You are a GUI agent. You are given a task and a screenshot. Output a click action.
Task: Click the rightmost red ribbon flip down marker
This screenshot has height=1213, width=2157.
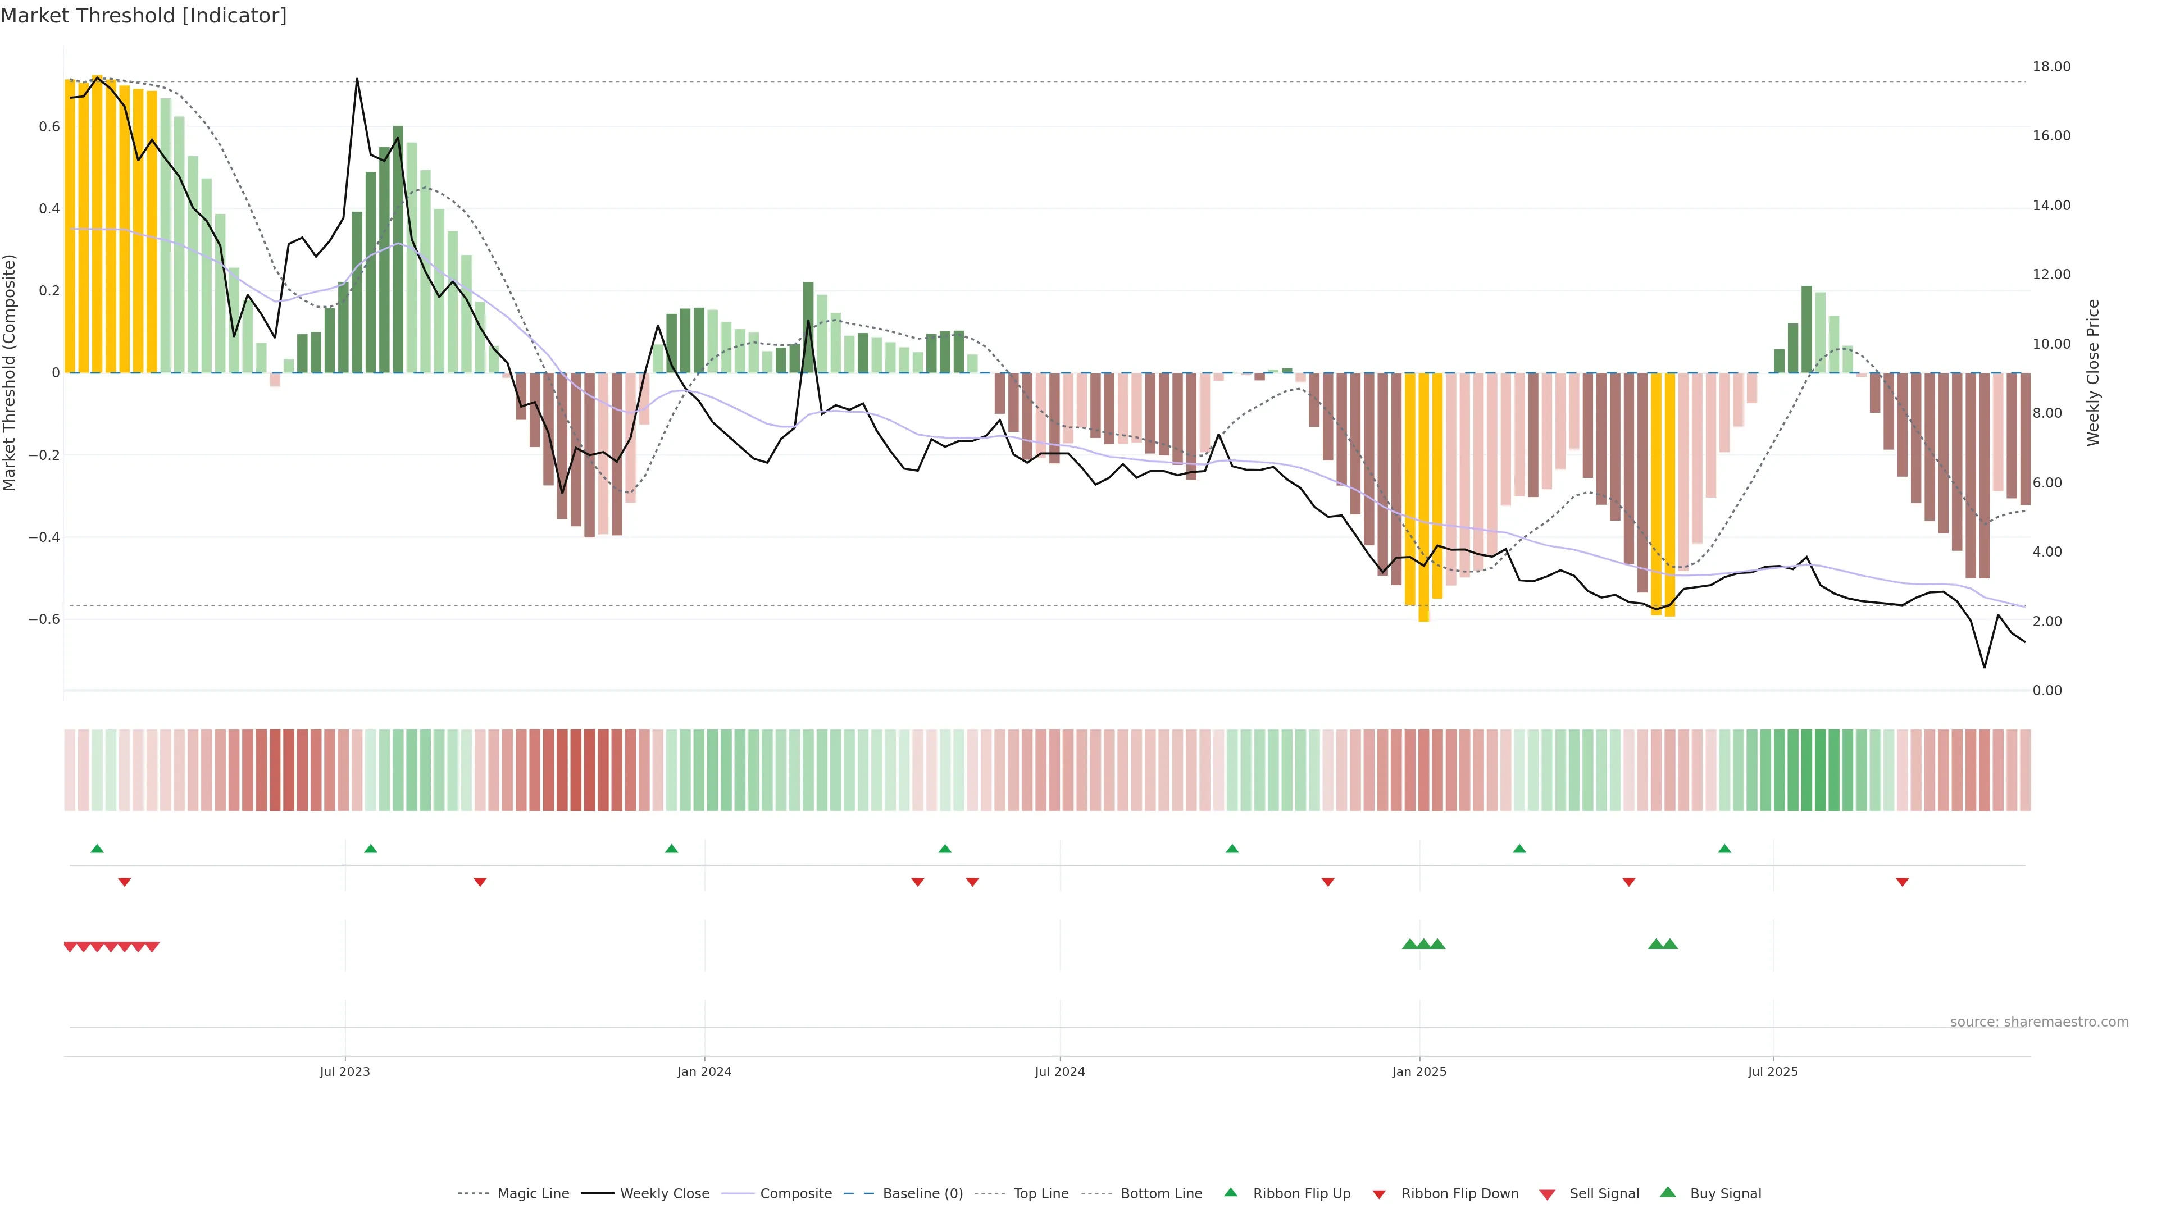click(x=1903, y=882)
